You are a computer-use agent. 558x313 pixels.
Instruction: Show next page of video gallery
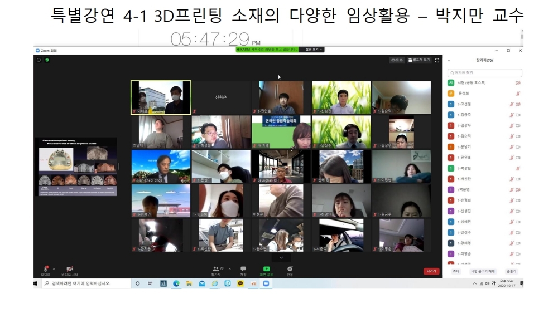281,258
